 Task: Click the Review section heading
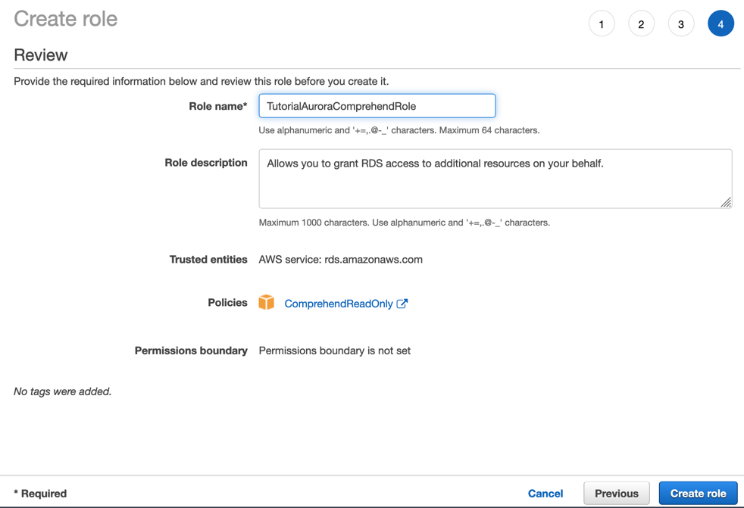point(41,55)
